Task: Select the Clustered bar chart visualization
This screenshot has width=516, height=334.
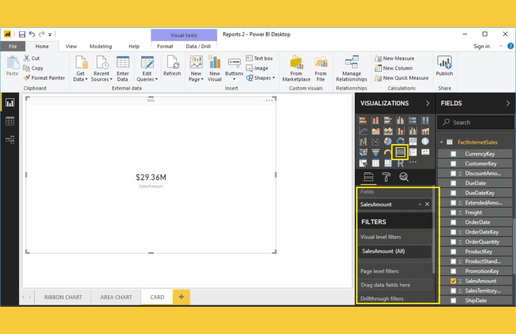Action: pyautogui.click(x=388, y=120)
